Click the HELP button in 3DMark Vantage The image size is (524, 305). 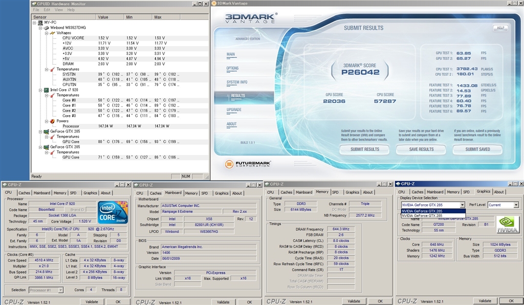500,28
